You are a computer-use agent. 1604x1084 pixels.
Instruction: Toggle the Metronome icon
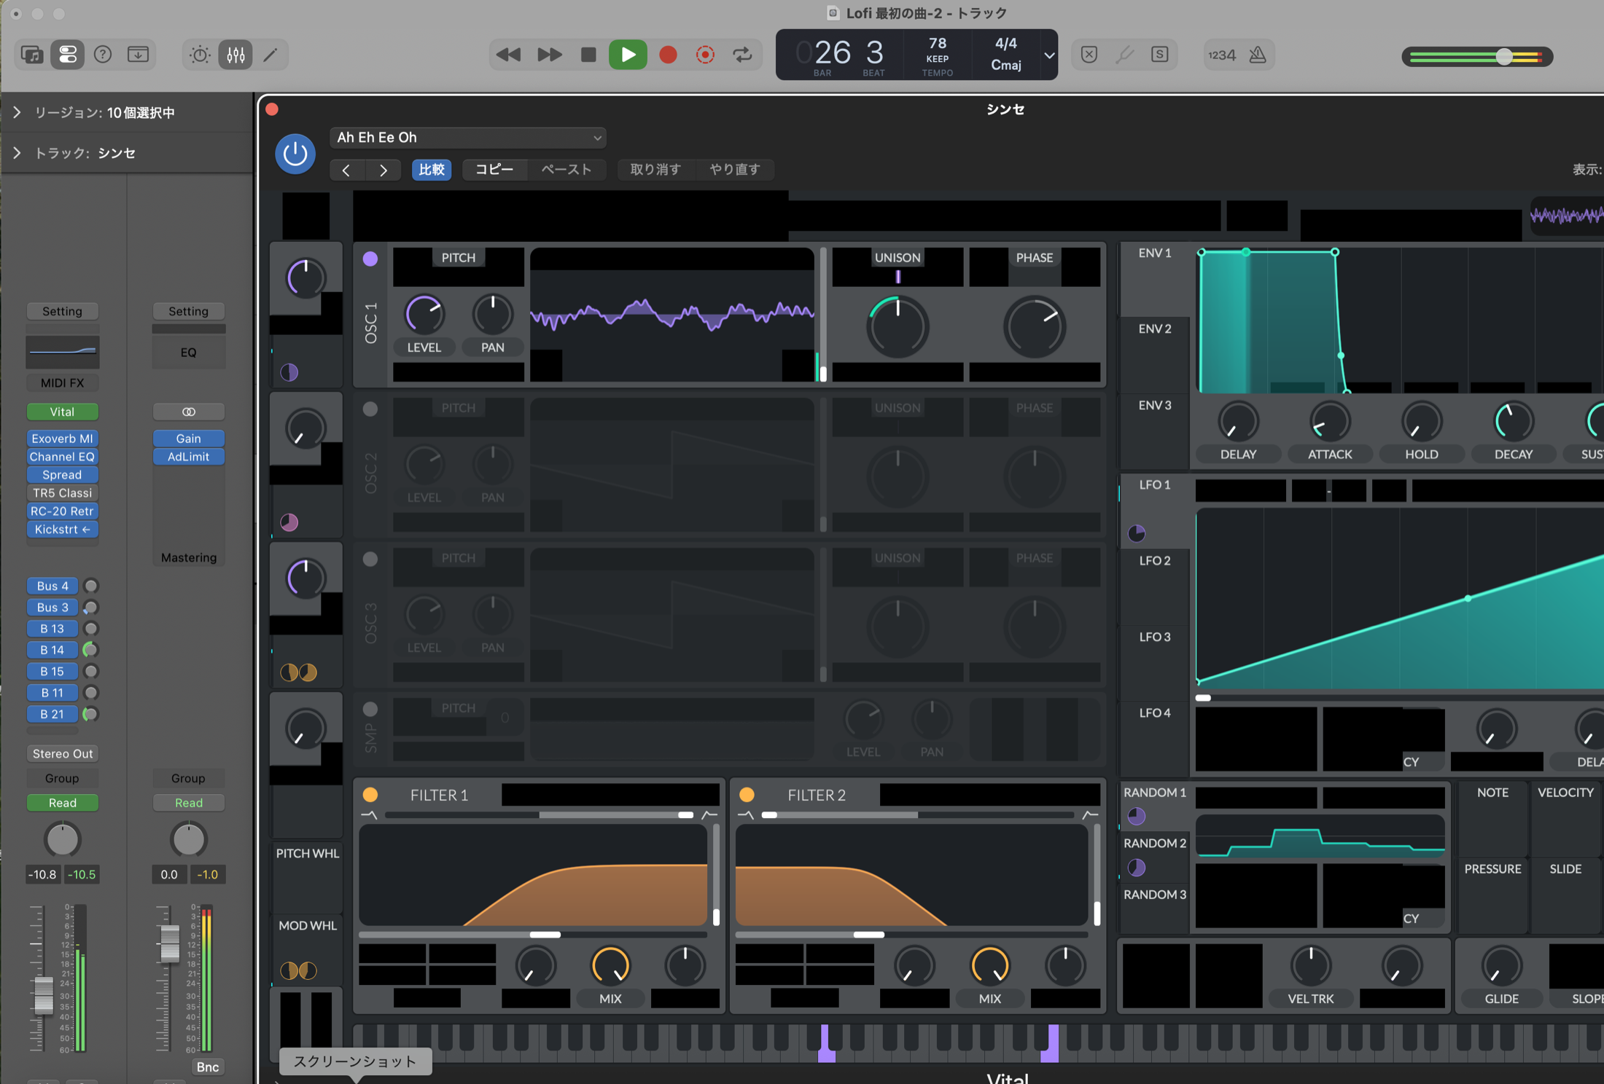(x=1258, y=55)
